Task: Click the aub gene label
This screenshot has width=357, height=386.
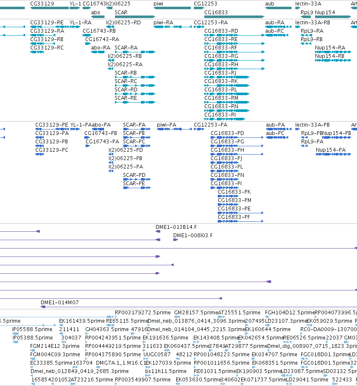Action: pos(270,4)
